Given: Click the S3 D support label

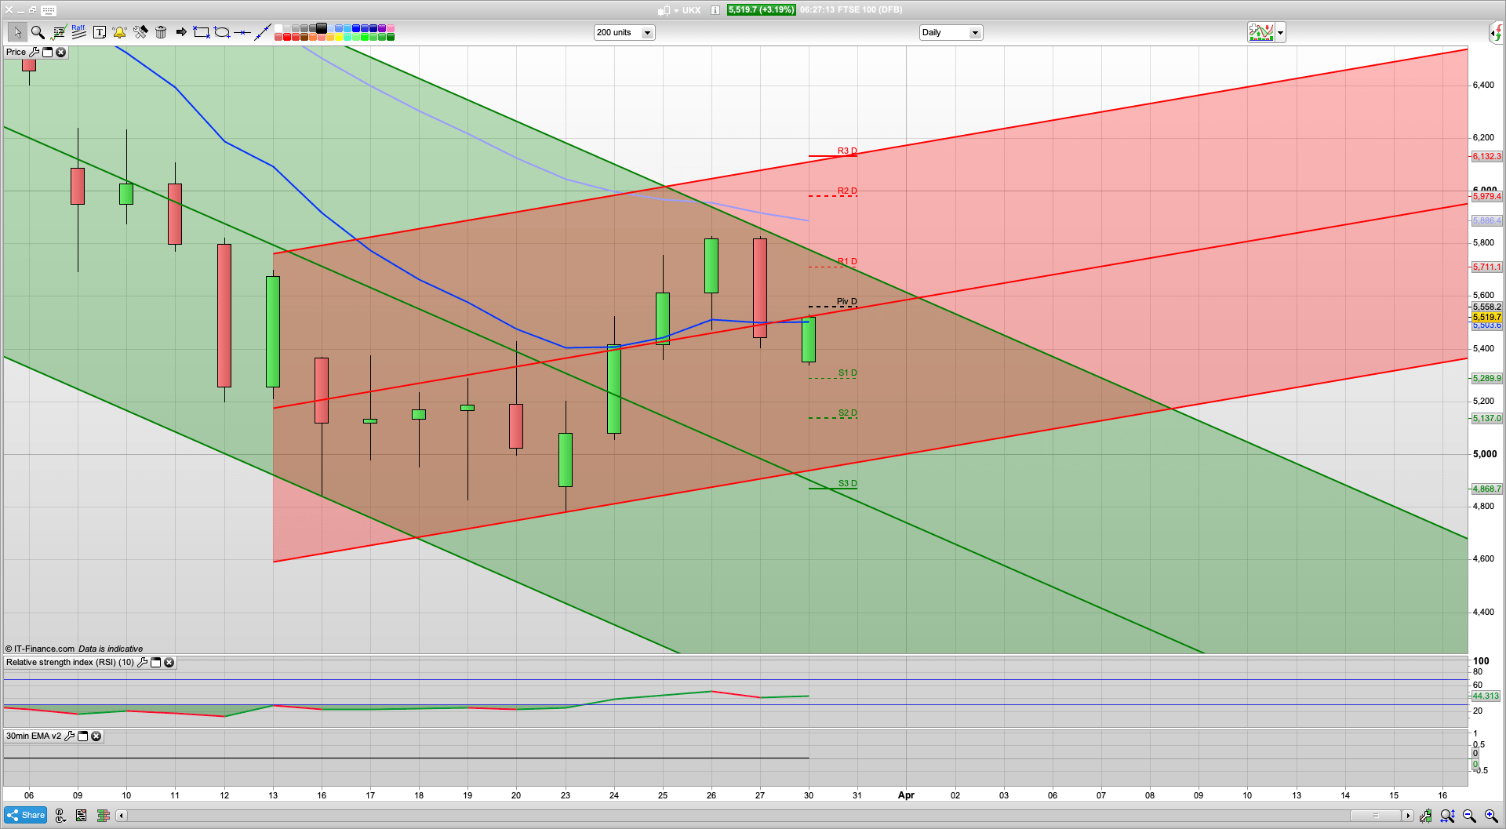Looking at the screenshot, I should point(848,483).
